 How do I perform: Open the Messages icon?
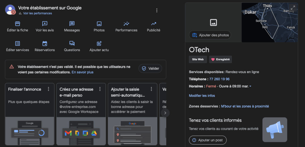click(x=72, y=24)
